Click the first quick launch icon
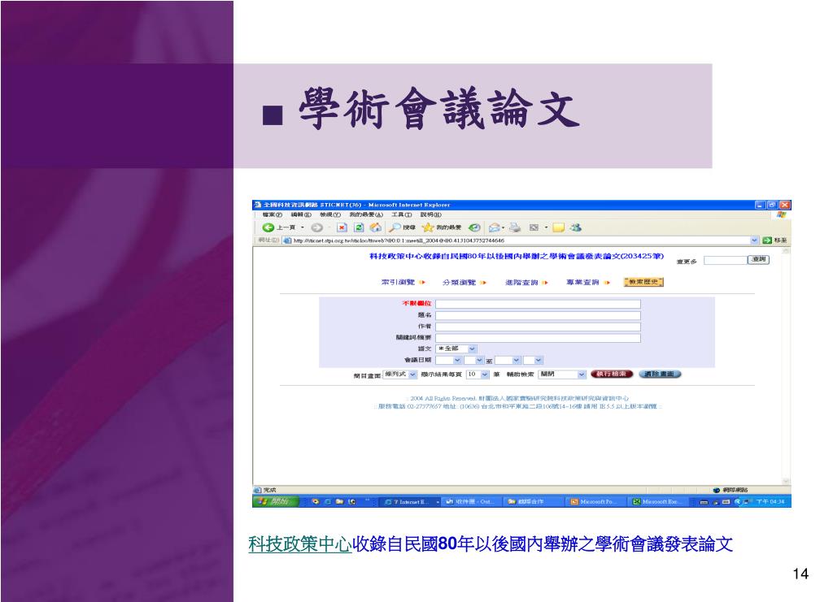833x602 pixels. [x=316, y=501]
